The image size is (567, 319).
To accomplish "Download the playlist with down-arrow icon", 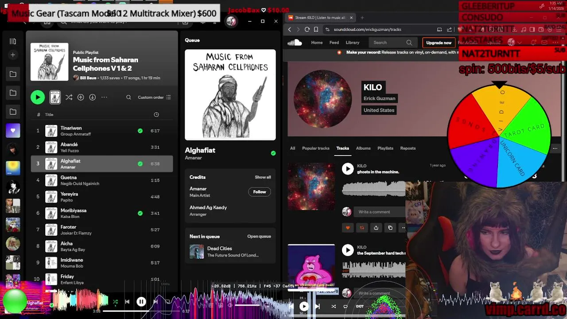I will 92,97.
